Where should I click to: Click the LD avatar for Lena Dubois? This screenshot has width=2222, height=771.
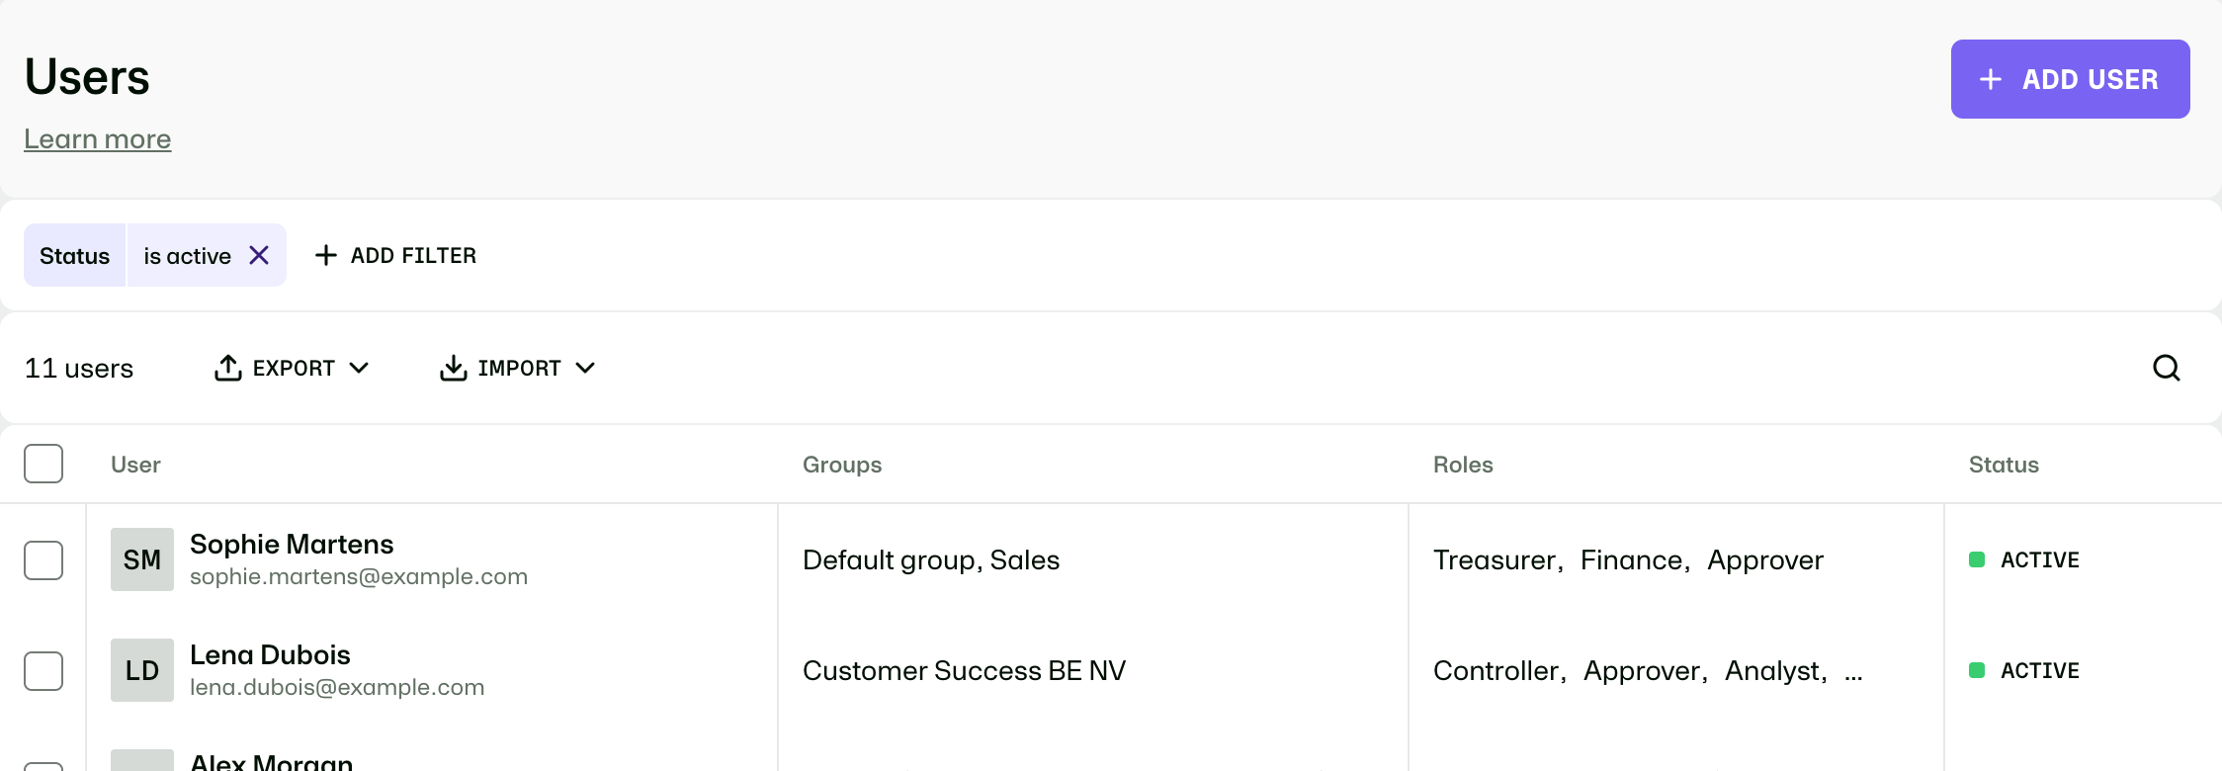pos(142,670)
